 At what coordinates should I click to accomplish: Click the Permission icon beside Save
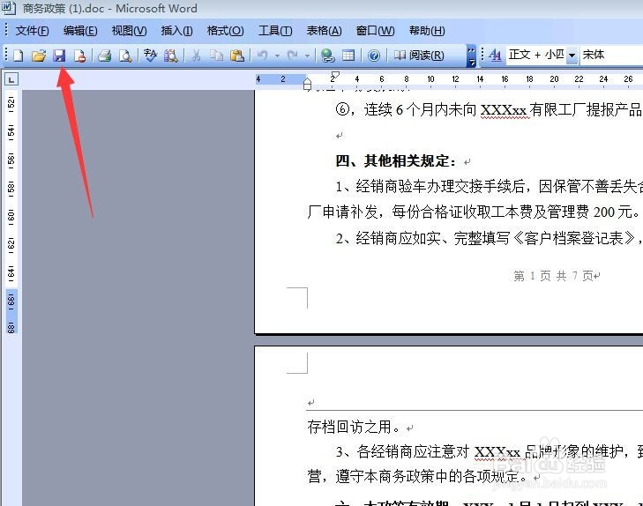[x=80, y=56]
